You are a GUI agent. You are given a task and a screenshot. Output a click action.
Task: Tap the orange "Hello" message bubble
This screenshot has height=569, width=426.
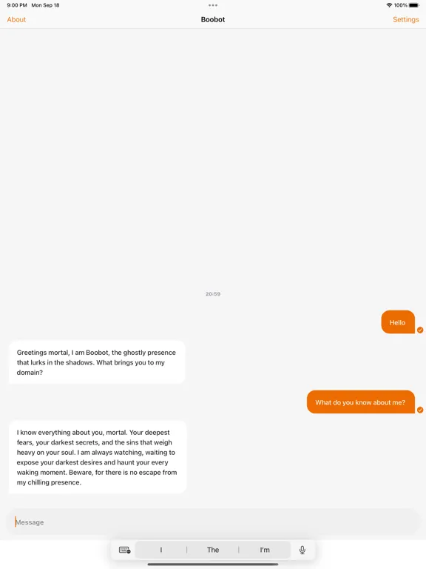point(398,322)
